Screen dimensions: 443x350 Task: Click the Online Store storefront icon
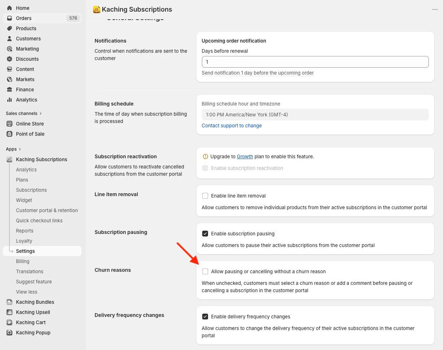[x=9, y=124]
